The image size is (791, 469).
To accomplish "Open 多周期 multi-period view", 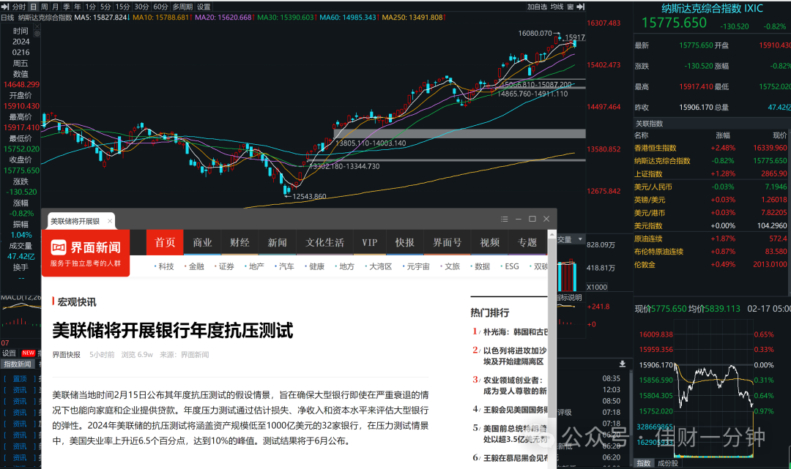I will (x=182, y=7).
